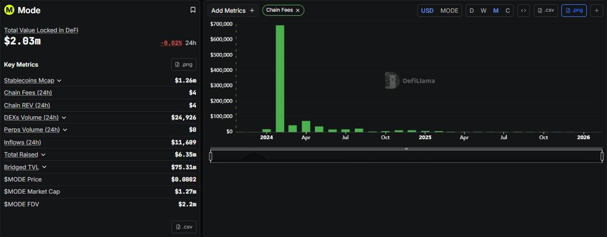This screenshot has width=607, height=237.
Task: Click the $75.31m Bridged TVL value
Action: point(184,167)
